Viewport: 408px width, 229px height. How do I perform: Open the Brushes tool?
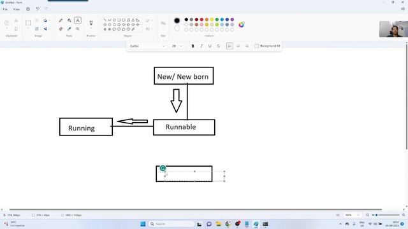click(91, 23)
